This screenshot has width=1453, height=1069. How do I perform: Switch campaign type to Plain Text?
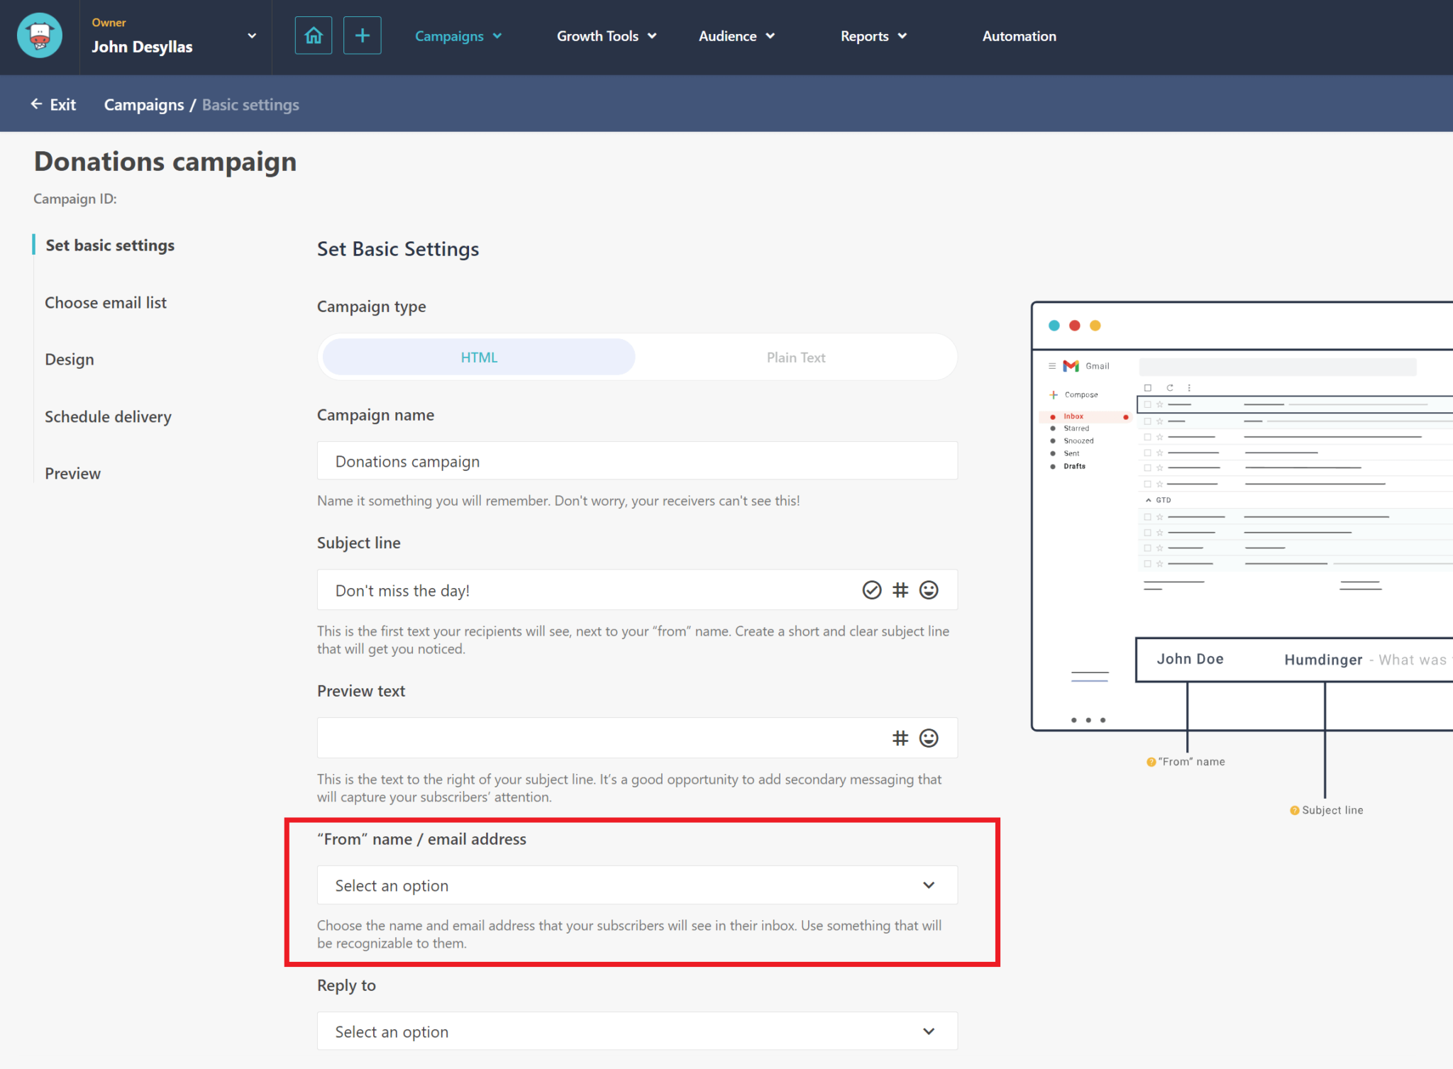coord(795,357)
